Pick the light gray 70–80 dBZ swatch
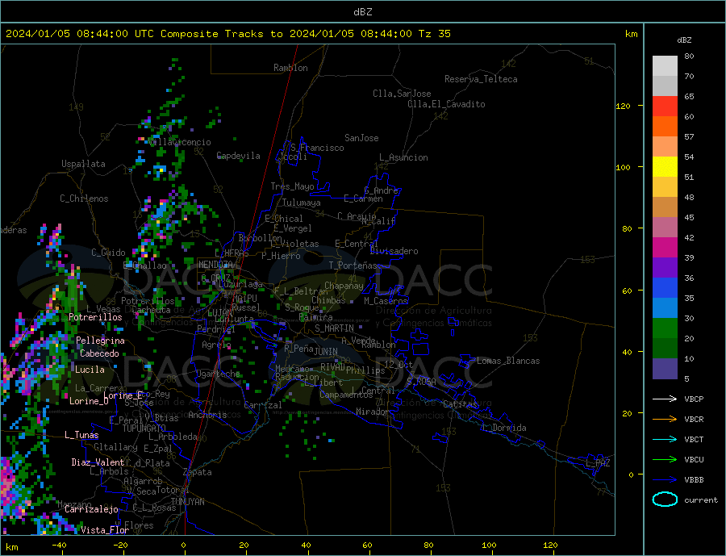The height and width of the screenshot is (556, 726). (x=665, y=66)
